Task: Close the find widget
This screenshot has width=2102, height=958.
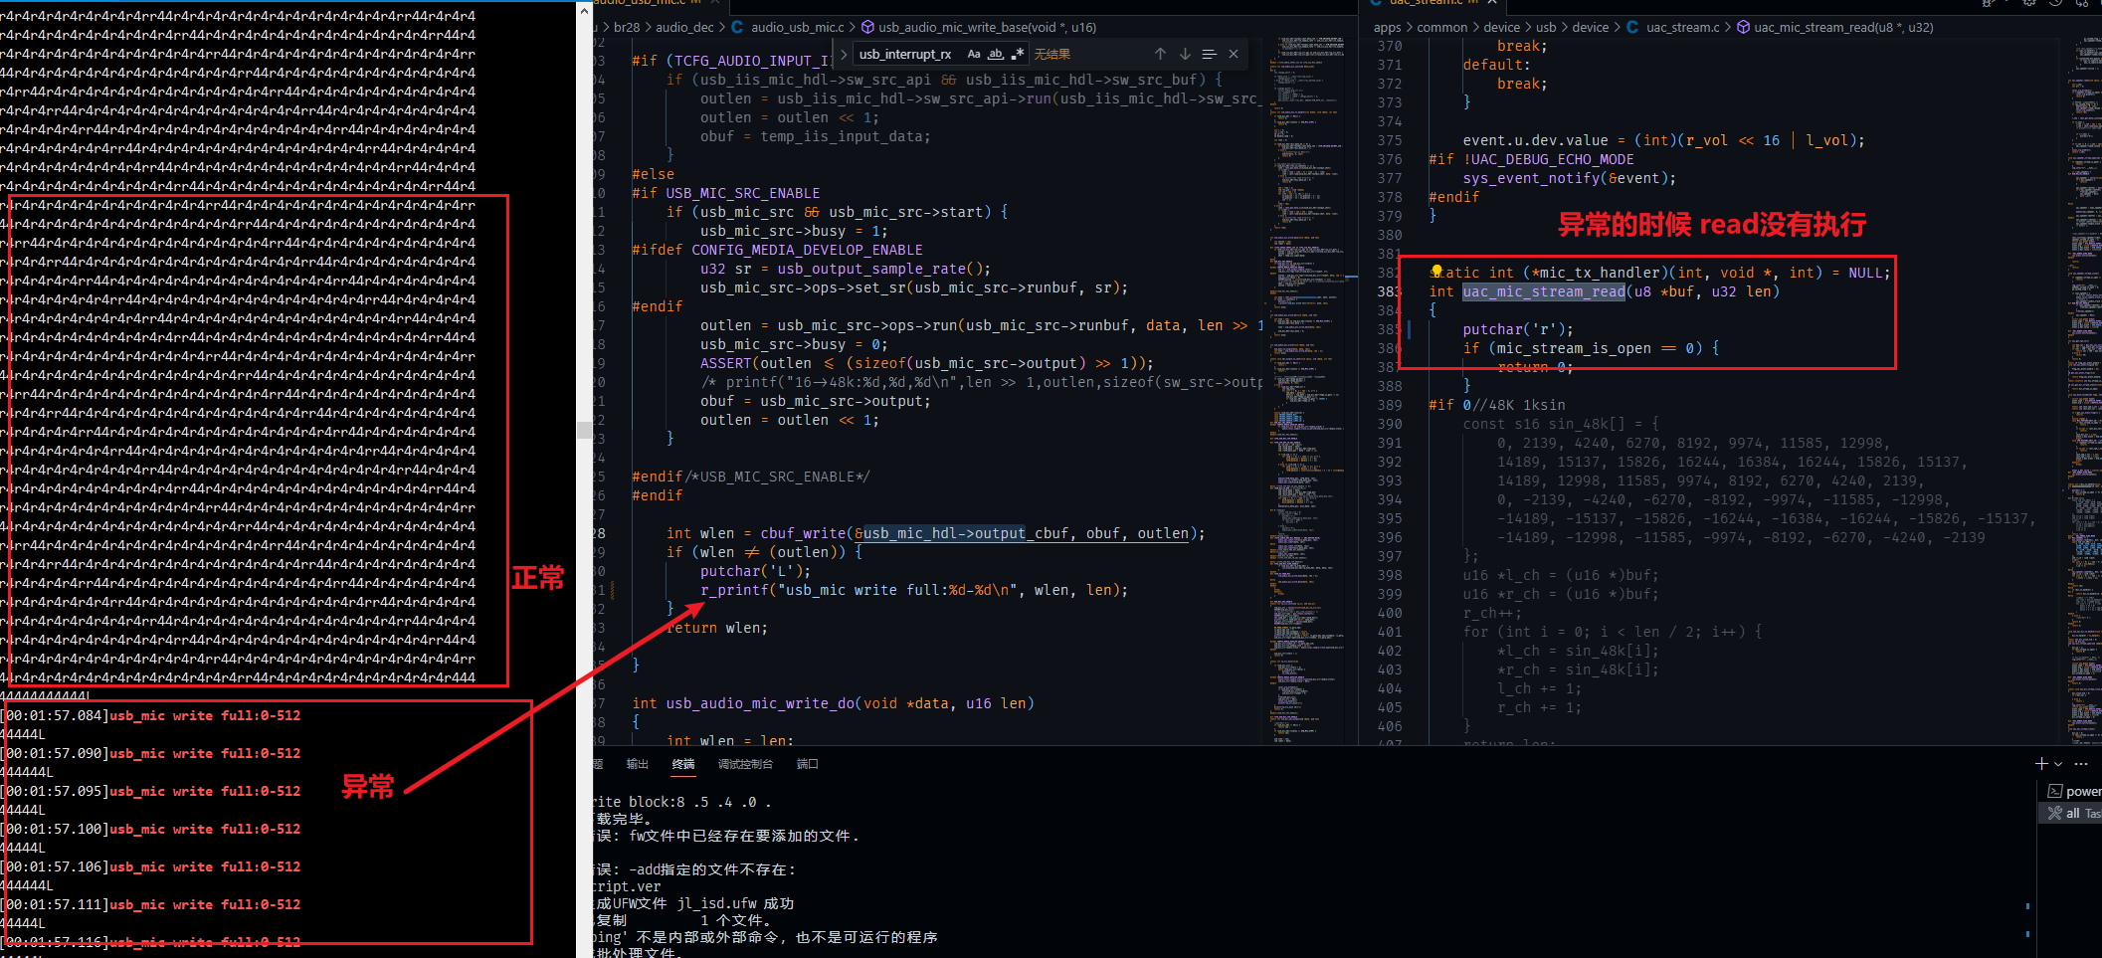Action: (1234, 54)
